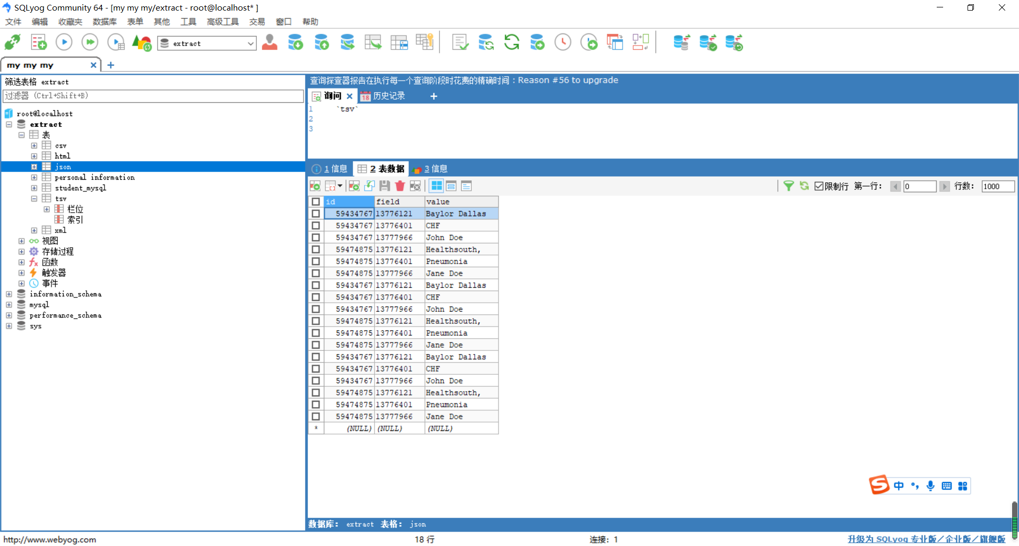Viewport: 1019px width, 546px height.
Task: Click the green refresh arrows icon in main toolbar
Action: (x=512, y=42)
